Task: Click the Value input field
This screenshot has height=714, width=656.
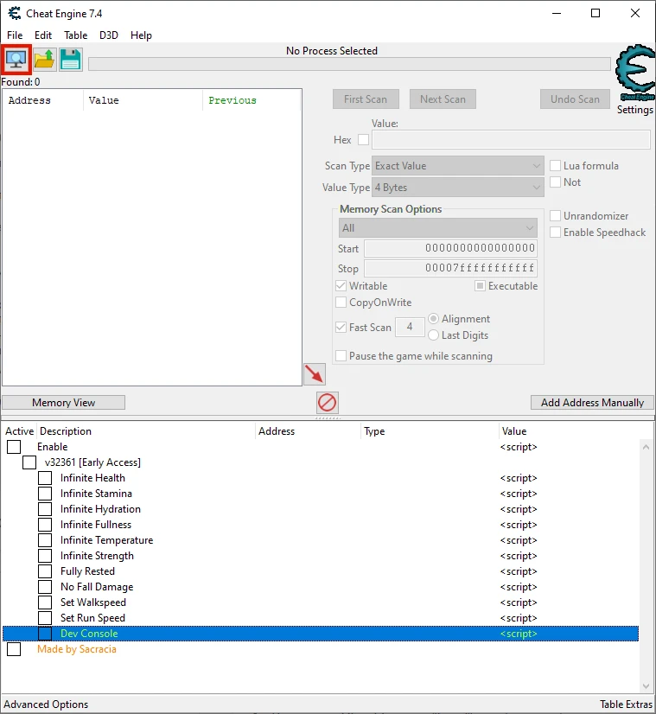Action: coord(512,140)
